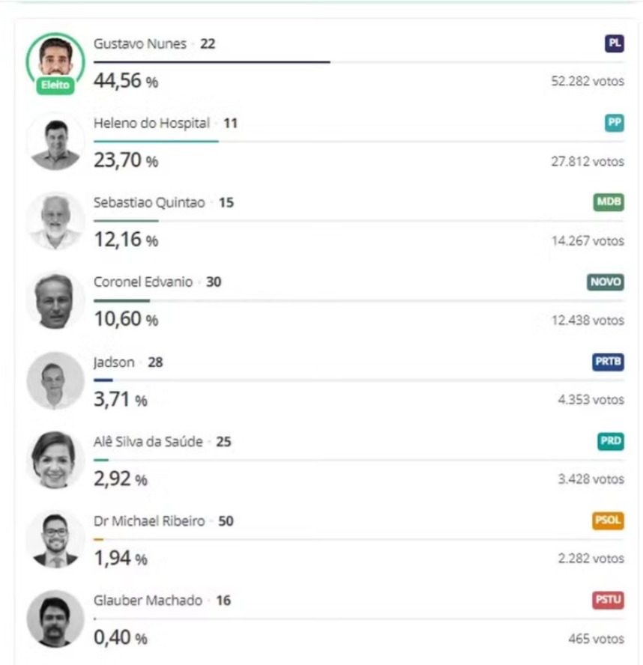Click the Eleito badge
Screen dimensions: 643x665
(55, 85)
